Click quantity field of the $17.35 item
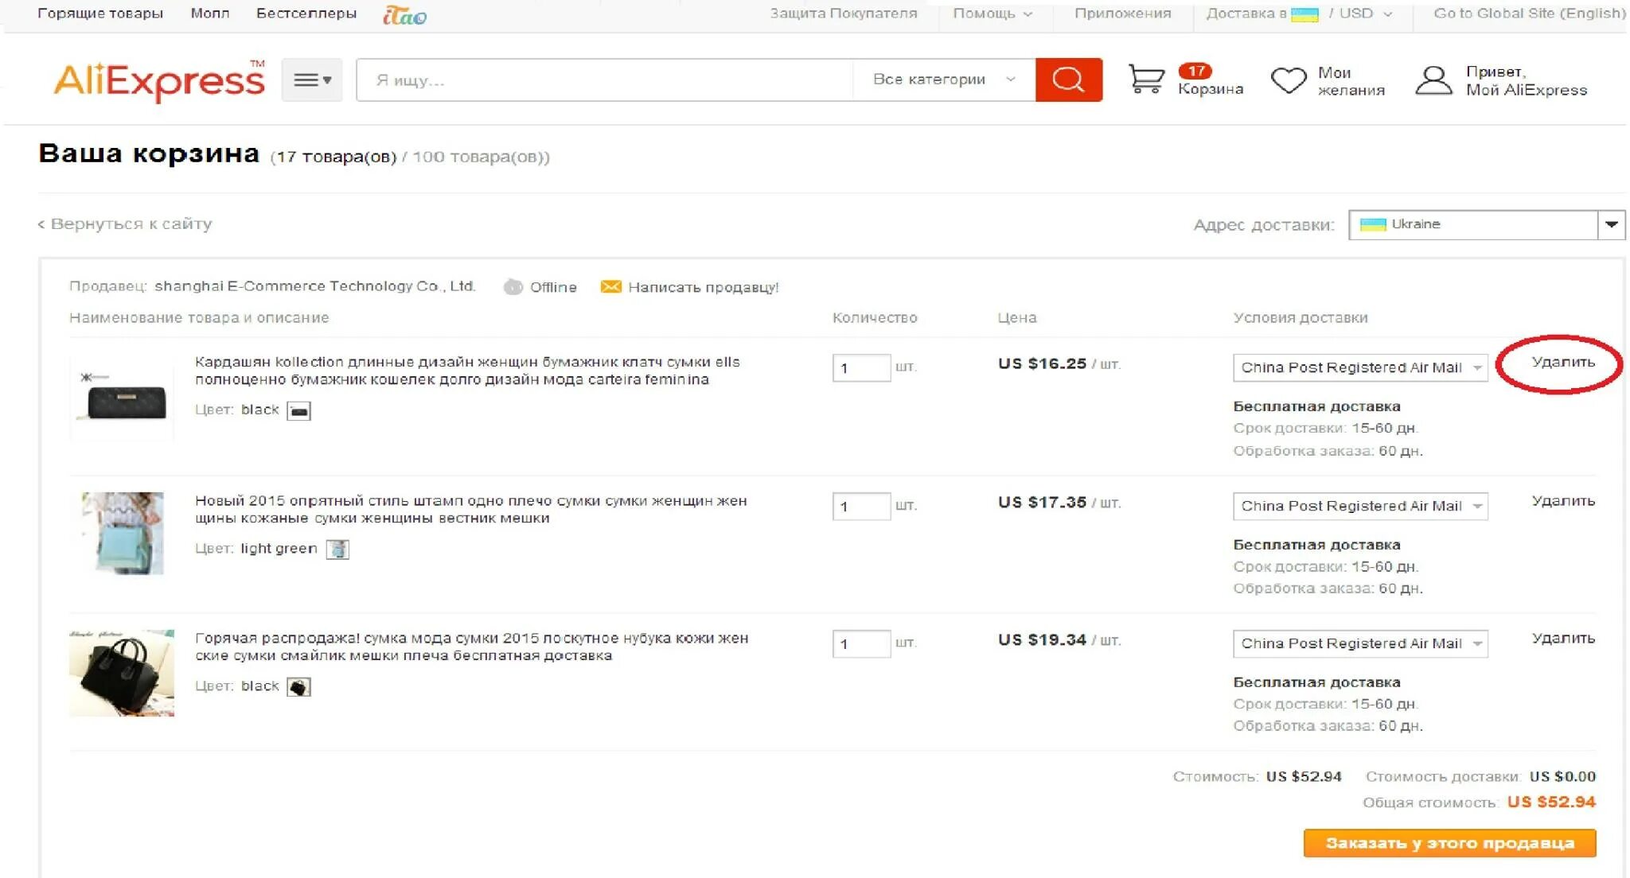 click(860, 506)
